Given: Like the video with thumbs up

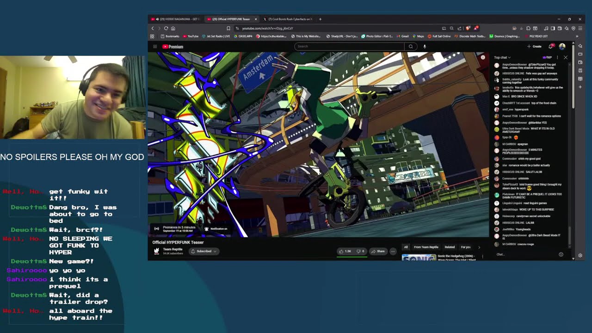Looking at the screenshot, I should point(345,251).
